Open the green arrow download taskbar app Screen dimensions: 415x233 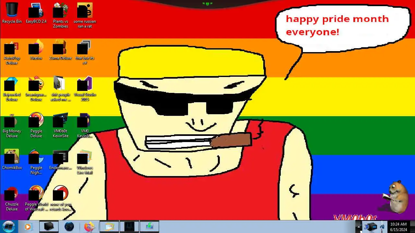pos(149,227)
